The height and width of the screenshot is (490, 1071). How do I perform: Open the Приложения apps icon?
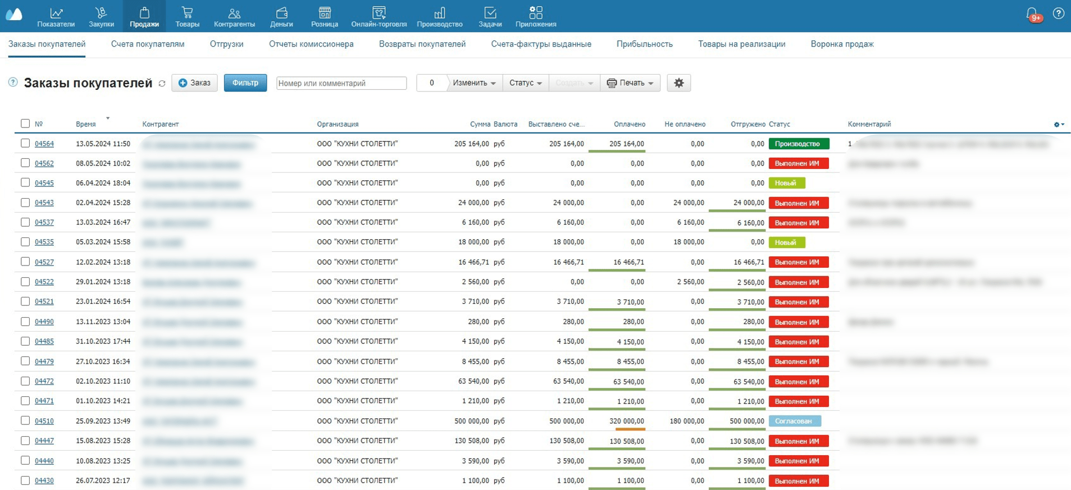pos(536,12)
